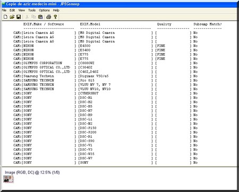Click the DSC-P200 model entry
This screenshot has height=192, width=239.
click(88, 132)
